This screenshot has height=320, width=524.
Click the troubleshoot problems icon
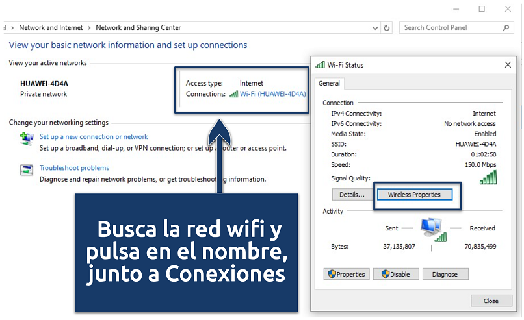click(x=27, y=169)
